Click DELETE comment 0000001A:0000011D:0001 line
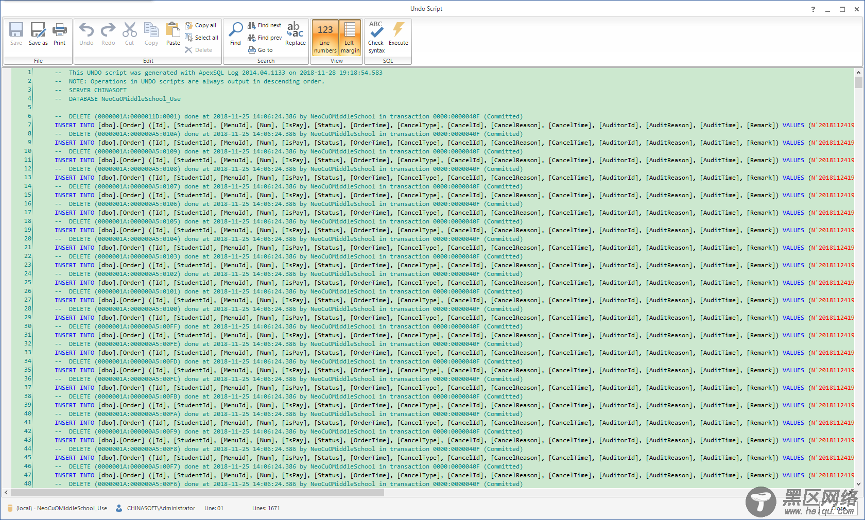 pos(289,116)
